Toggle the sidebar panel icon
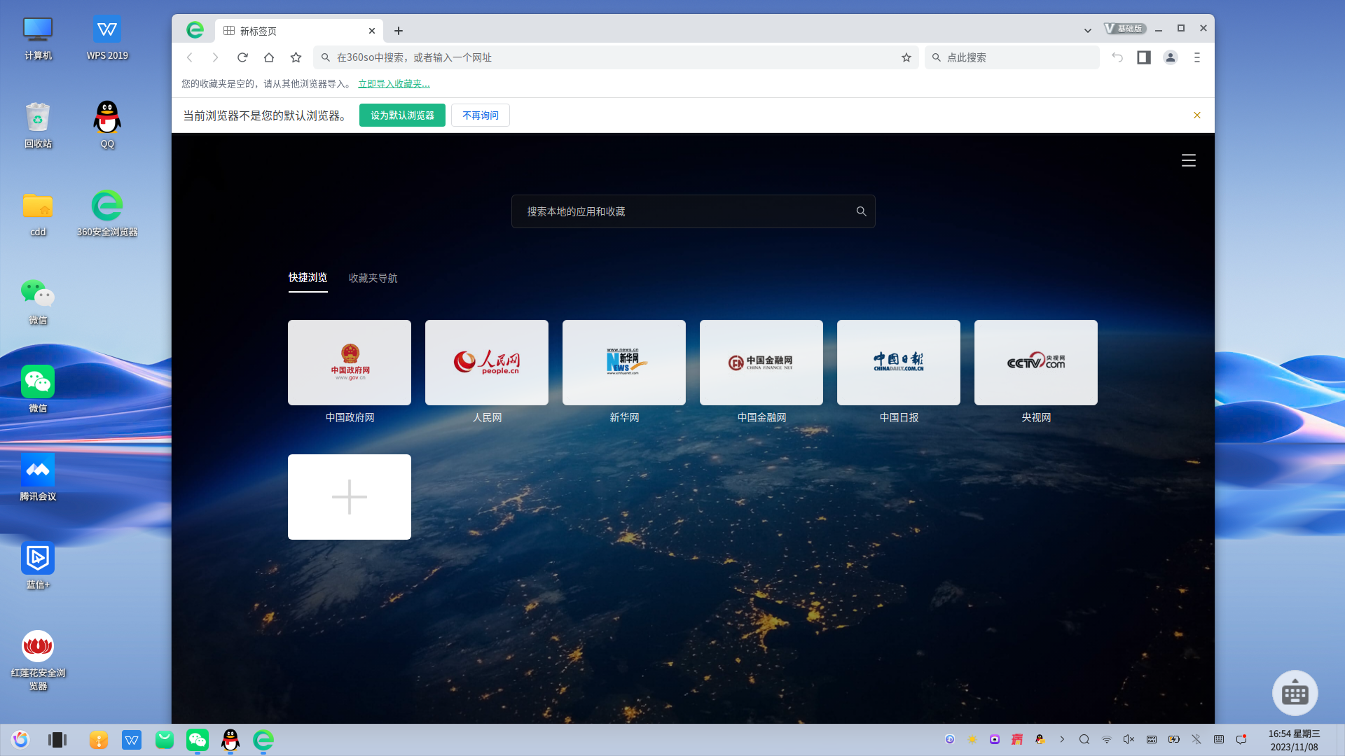The width and height of the screenshot is (1345, 756). coord(1143,57)
